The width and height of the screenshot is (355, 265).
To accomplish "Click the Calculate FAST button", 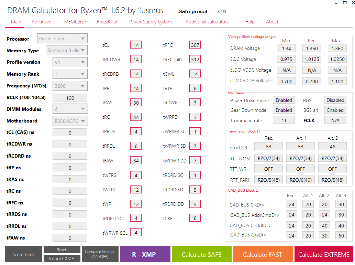I will (x=263, y=254).
